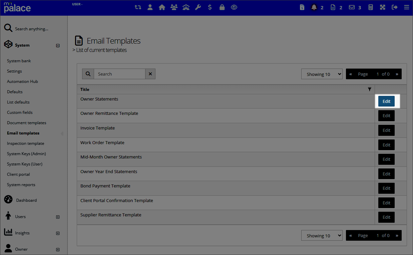Toggle the eye icon in top bar
Viewport: 413px width, 255px height.
(x=234, y=7)
